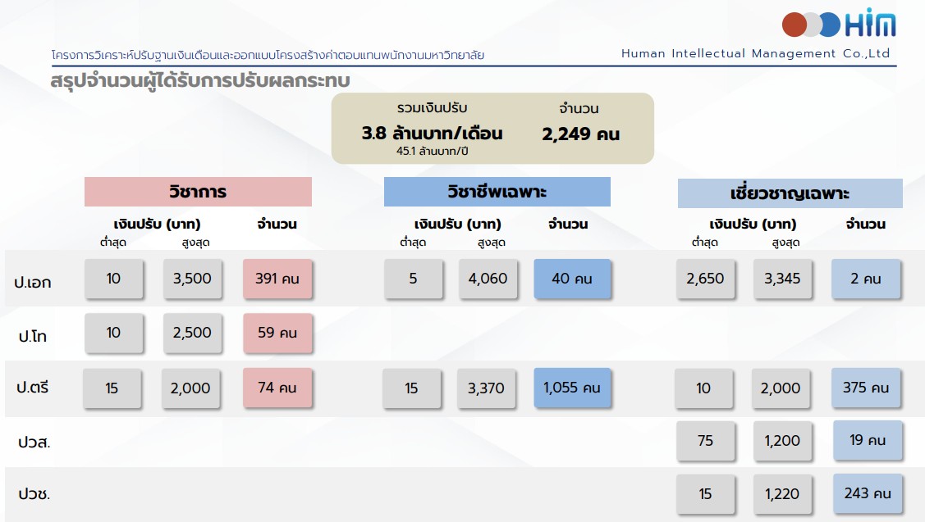Click the HIM company logo

838,25
